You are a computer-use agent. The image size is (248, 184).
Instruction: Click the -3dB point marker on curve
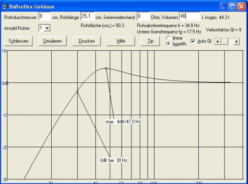(77, 92)
